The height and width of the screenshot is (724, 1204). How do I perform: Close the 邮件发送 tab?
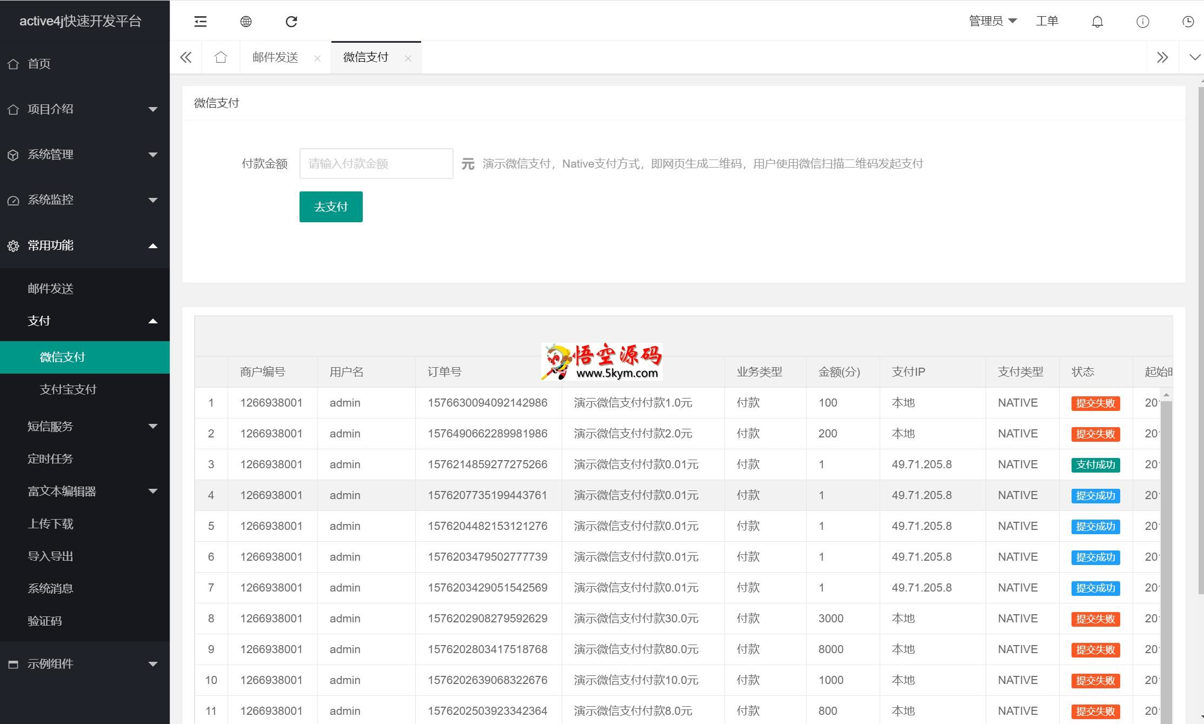tap(317, 58)
